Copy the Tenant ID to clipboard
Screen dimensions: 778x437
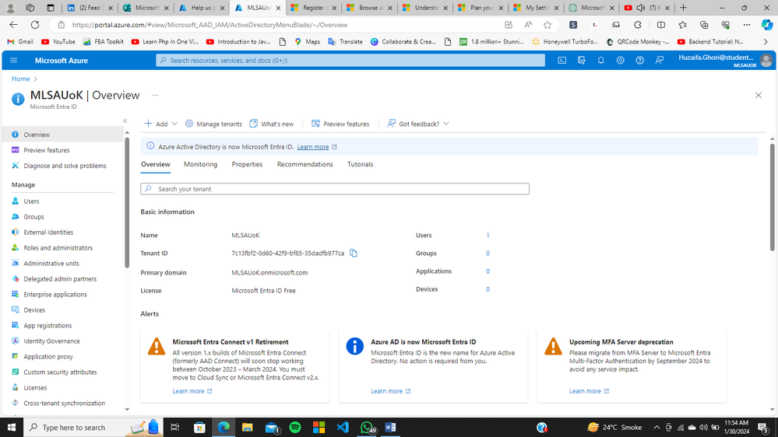tap(354, 253)
